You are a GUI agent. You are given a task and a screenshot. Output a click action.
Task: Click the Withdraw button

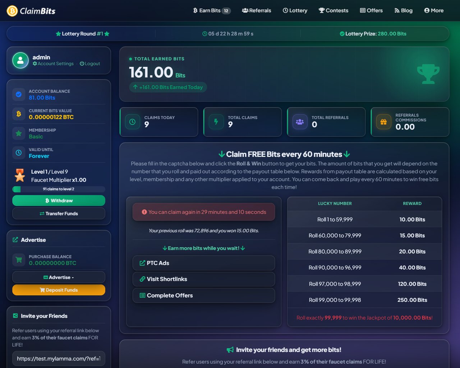[59, 200]
